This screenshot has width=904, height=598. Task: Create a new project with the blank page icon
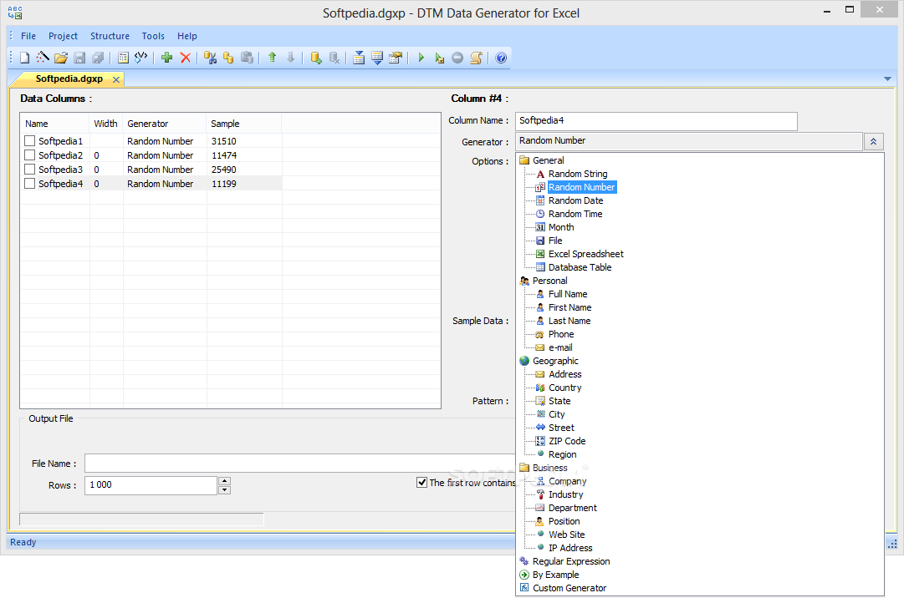(25, 58)
